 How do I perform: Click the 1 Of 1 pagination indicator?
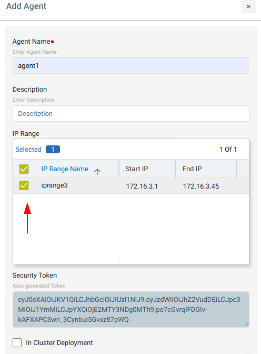pos(228,149)
